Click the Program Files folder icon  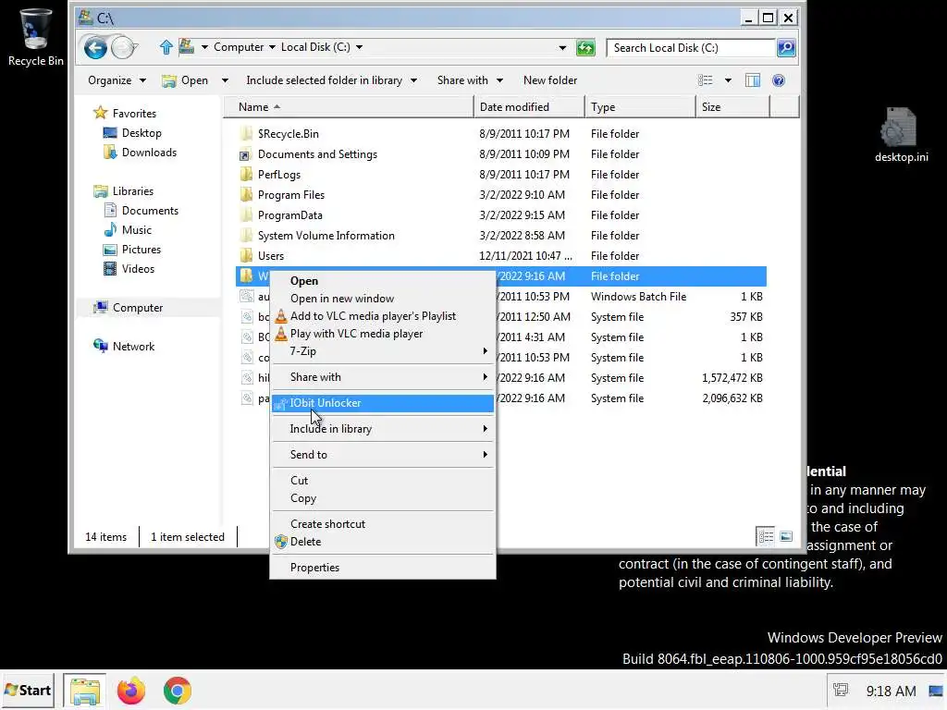(246, 194)
